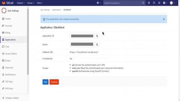
Task: Click the OAuthtest breadcrumb
Action: tap(67, 10)
